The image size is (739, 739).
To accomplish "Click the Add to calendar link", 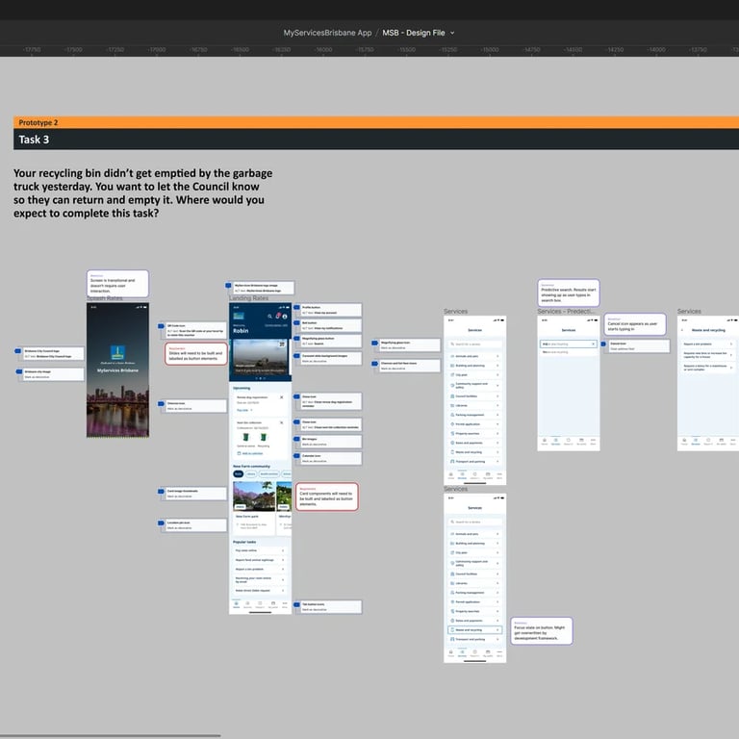I will point(250,453).
